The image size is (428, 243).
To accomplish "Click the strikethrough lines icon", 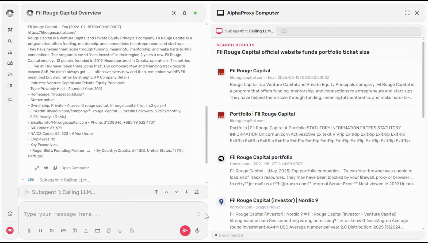I will click(120, 231).
